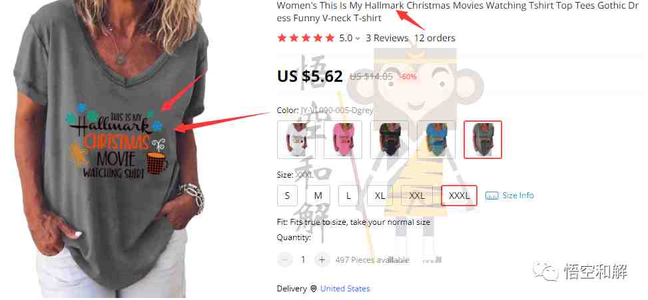Screen dimensions: 648x300
Task: Select size S option
Action: coord(287,196)
